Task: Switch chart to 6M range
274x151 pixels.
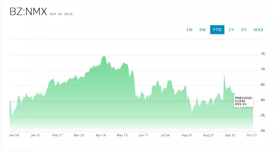Action: (202, 30)
